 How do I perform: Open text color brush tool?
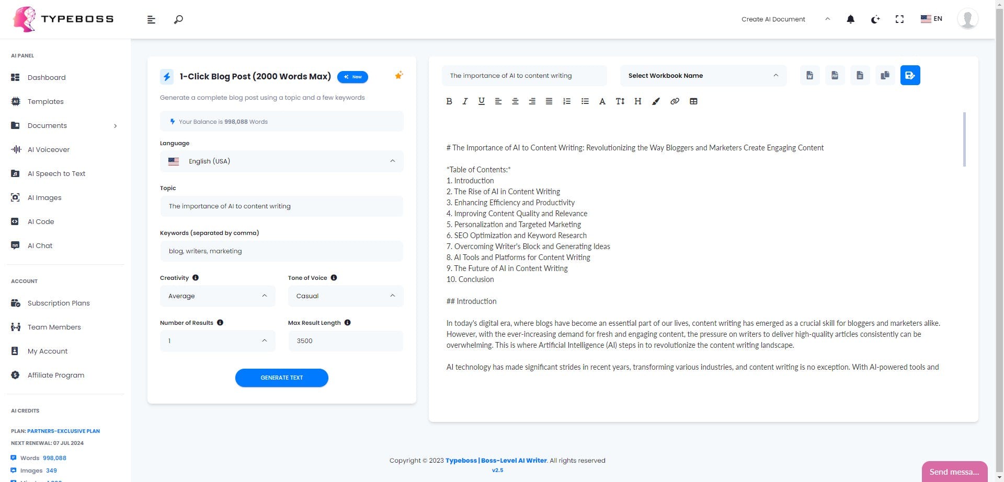point(656,101)
